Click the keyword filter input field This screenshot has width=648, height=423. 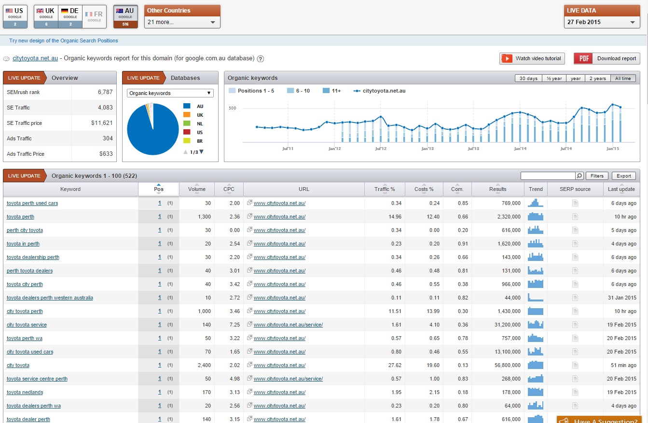tap(549, 176)
